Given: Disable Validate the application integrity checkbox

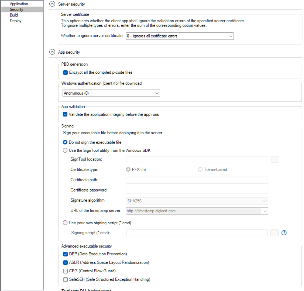Looking at the screenshot, I should (x=65, y=114).
